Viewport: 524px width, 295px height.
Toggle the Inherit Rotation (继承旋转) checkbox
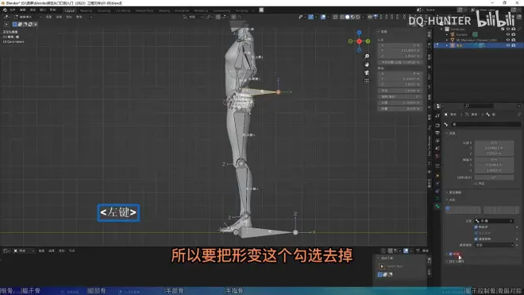(x=476, y=239)
